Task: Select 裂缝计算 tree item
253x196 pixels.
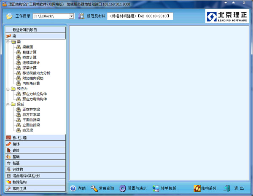Action: point(30,52)
